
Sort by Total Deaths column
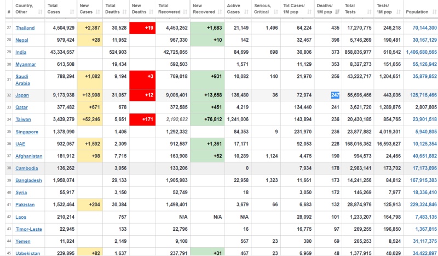pyautogui.click(x=113, y=12)
